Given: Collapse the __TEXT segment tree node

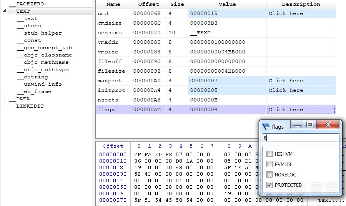Looking at the screenshot, I should (x=5, y=11).
